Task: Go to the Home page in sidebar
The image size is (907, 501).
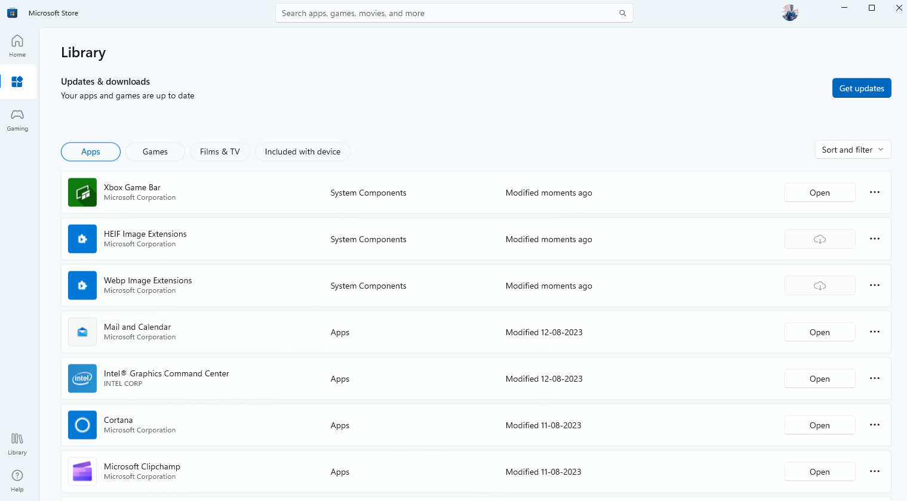Action: [17, 46]
